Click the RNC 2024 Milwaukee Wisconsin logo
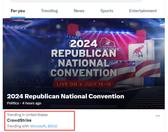Screen dimensions: 168x132 [108, 44]
